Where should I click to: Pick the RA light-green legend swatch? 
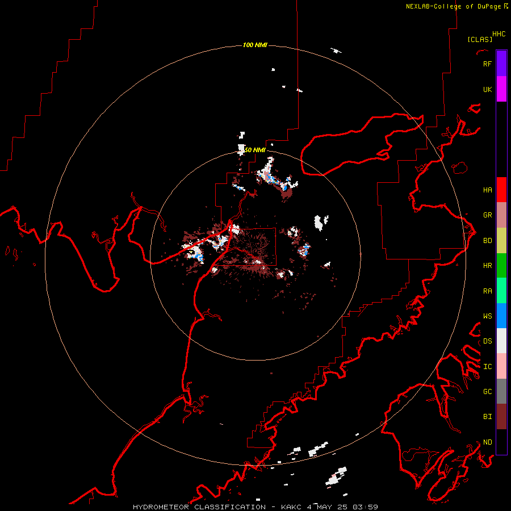point(501,291)
